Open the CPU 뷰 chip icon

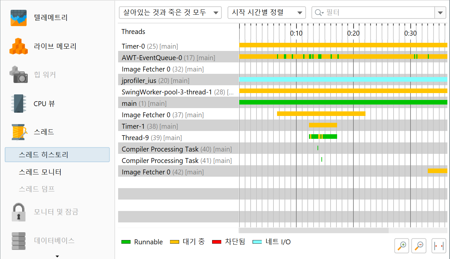pos(18,104)
